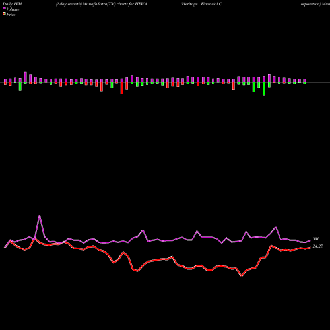
Task: Click the 'Daily PVM' title text
Action: click(x=13, y=4)
